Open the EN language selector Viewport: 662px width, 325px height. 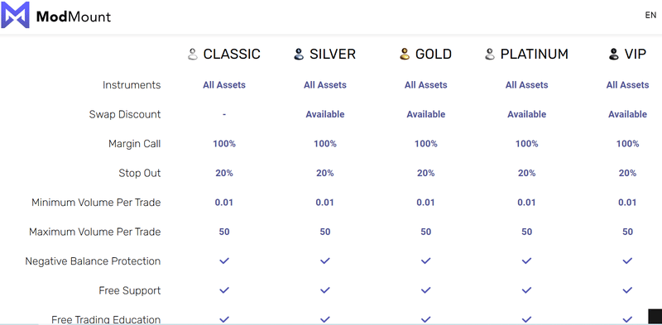coord(650,15)
